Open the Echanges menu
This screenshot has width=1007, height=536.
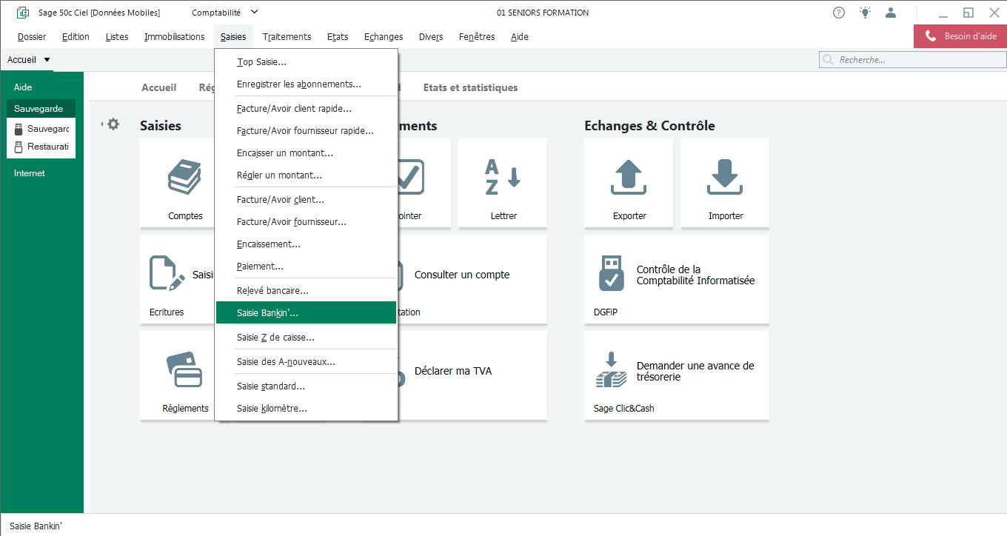[x=384, y=36]
